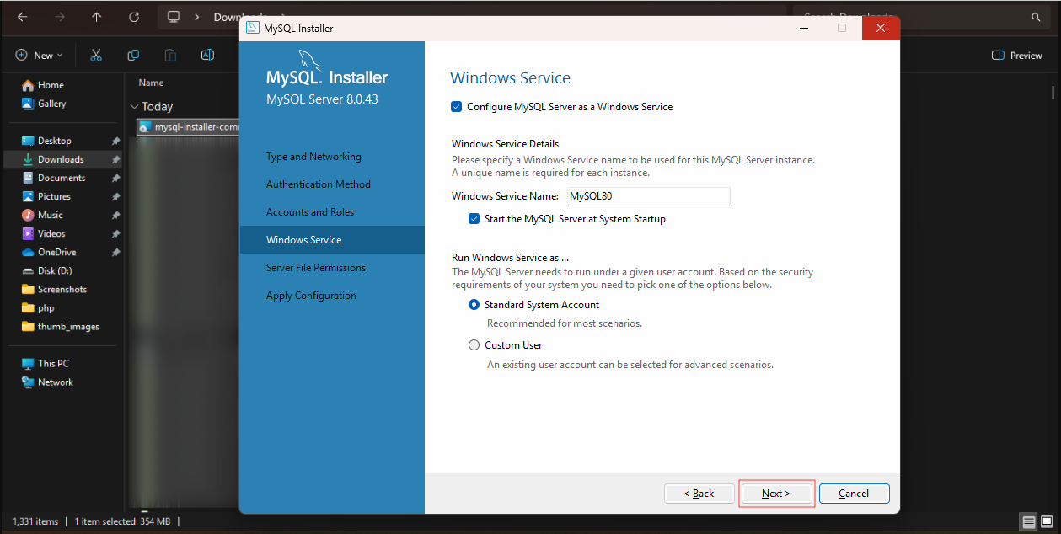
Task: Click the MySQL Installer title bar icon
Action: [253, 28]
